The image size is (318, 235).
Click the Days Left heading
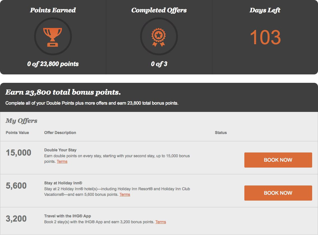(x=265, y=10)
